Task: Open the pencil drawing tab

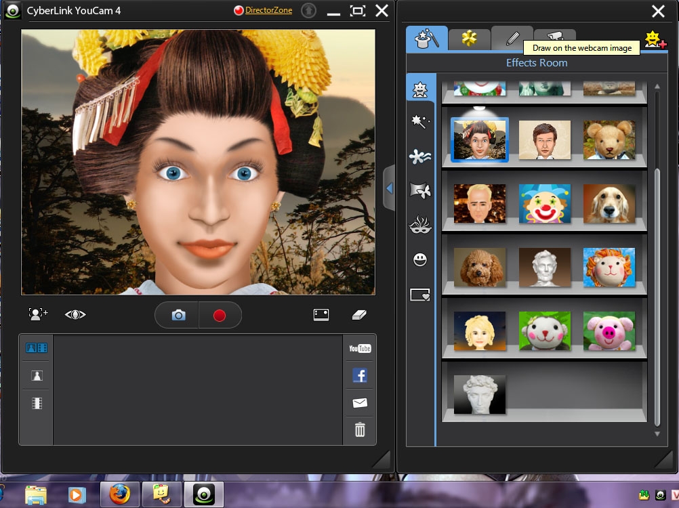Action: coord(512,38)
